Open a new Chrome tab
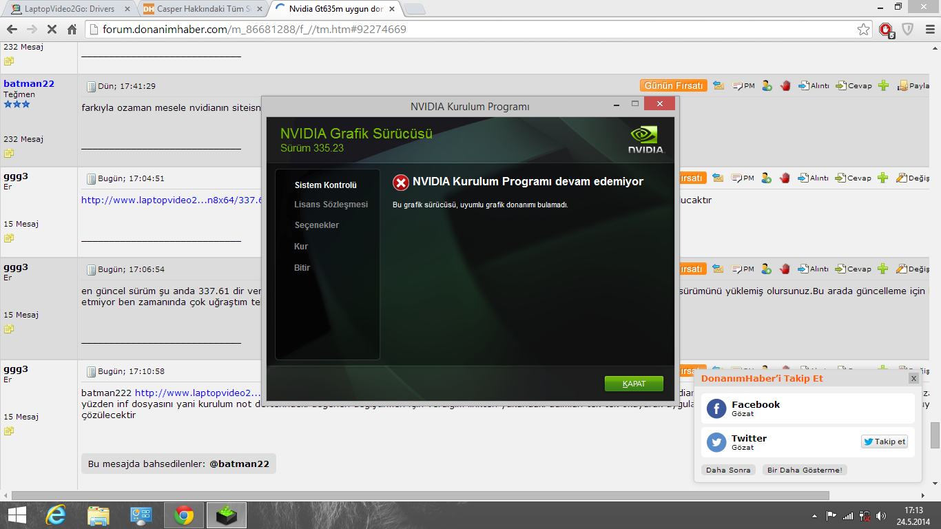This screenshot has width=941, height=529. (x=413, y=9)
